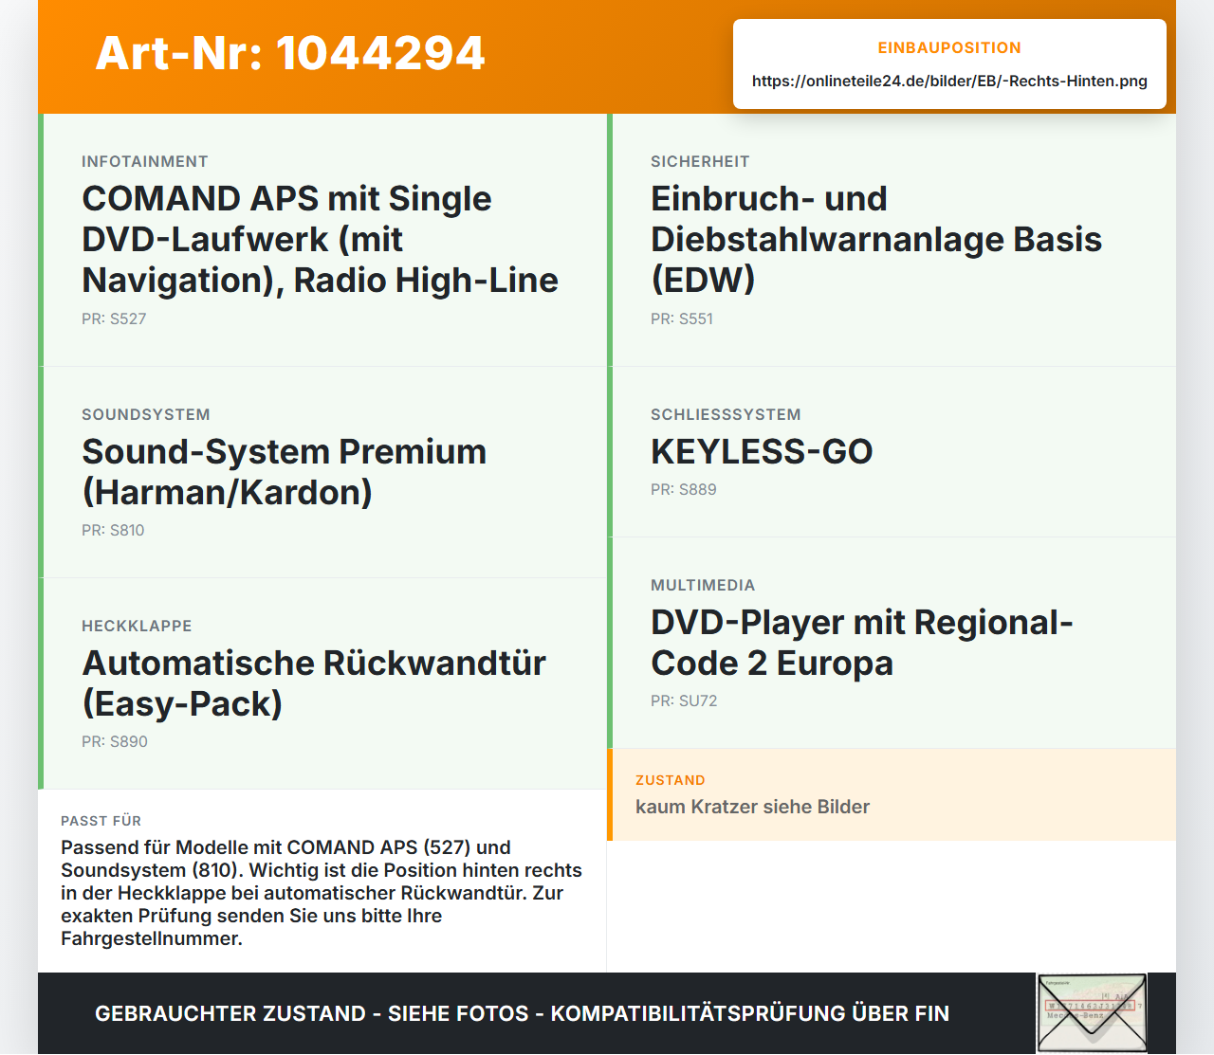This screenshot has width=1214, height=1055.
Task: Select the INFOTAINMENT category label
Action: (145, 161)
